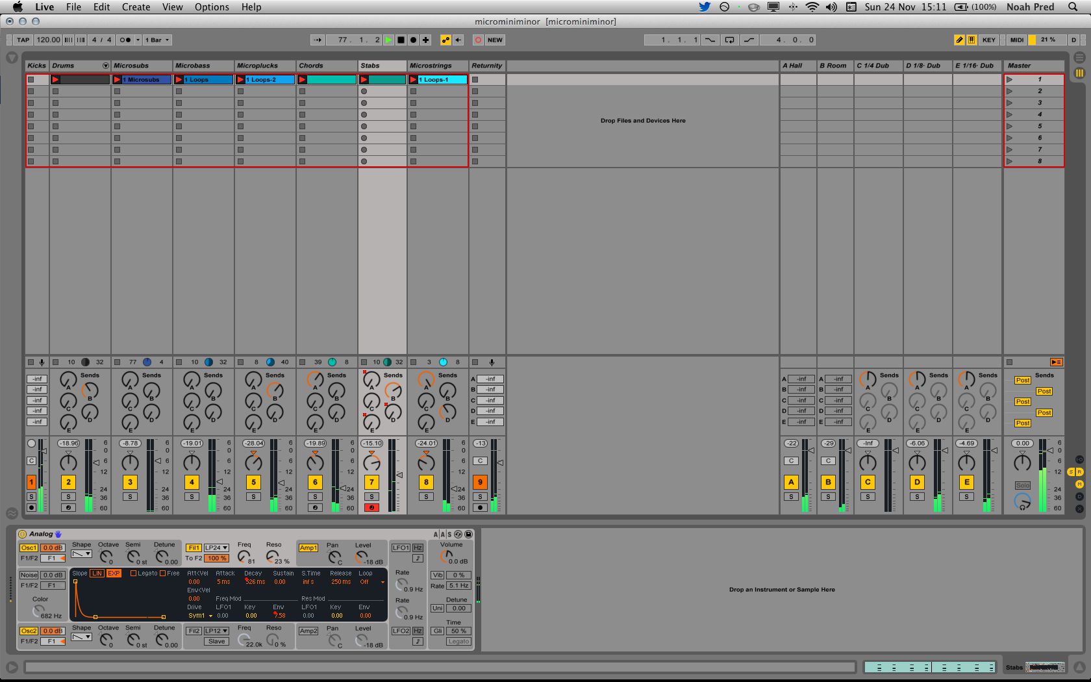1091x682 pixels.
Task: Click the TAP tempo button
Action: click(x=23, y=40)
